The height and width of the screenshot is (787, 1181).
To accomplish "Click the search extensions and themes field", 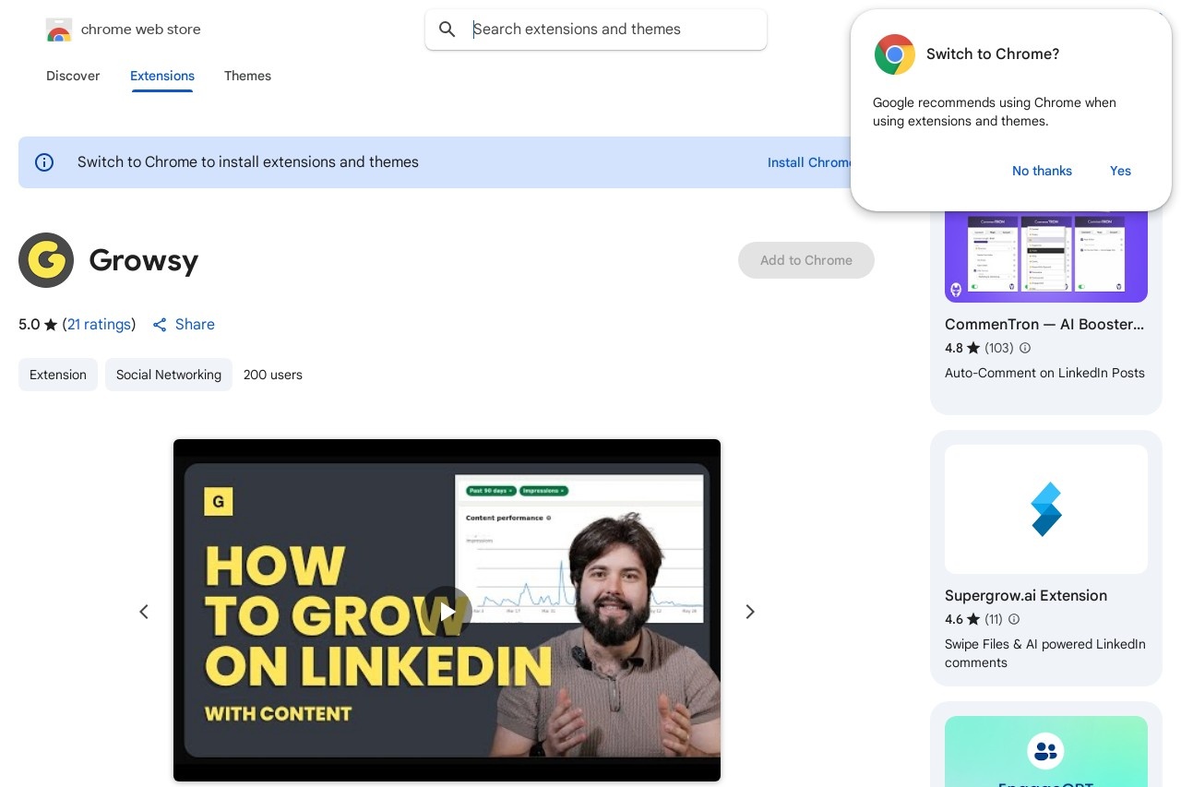I will (x=596, y=30).
